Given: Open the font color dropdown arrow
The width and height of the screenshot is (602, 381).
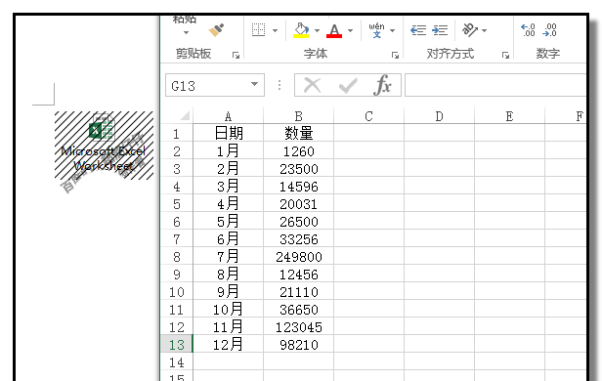Looking at the screenshot, I should coord(350,30).
